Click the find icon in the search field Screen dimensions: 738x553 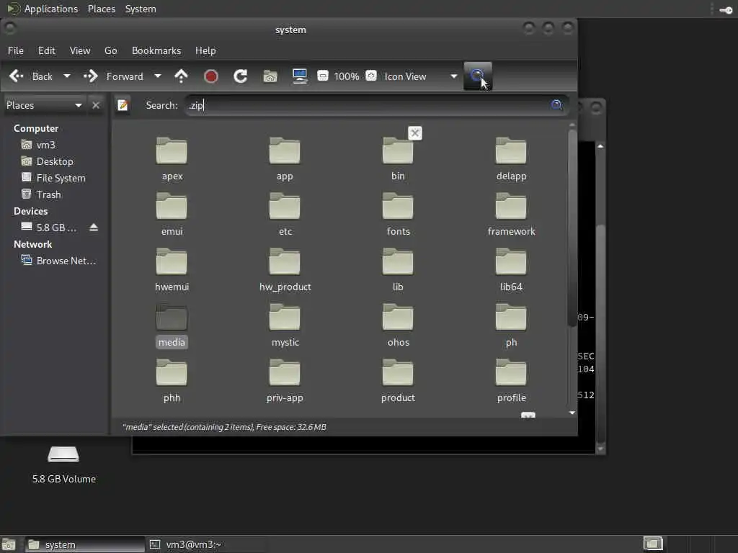pyautogui.click(x=556, y=105)
